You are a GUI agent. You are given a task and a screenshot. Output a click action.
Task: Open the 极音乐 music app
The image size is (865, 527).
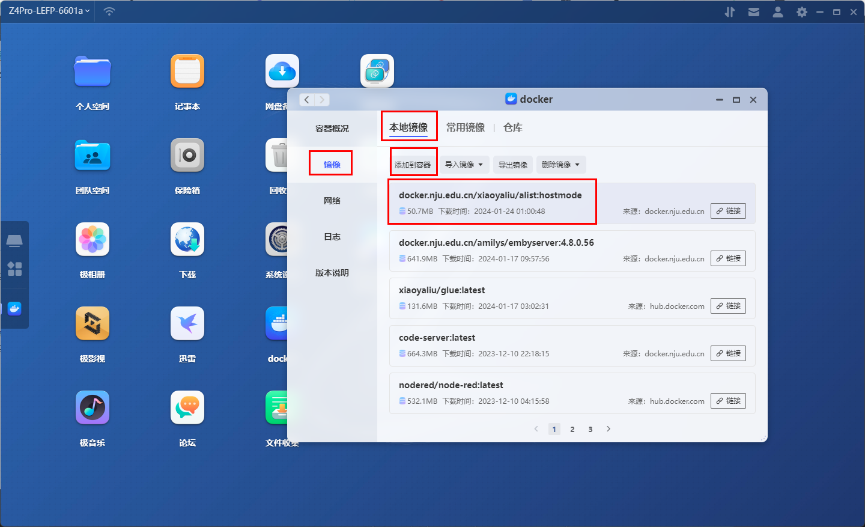click(x=93, y=408)
